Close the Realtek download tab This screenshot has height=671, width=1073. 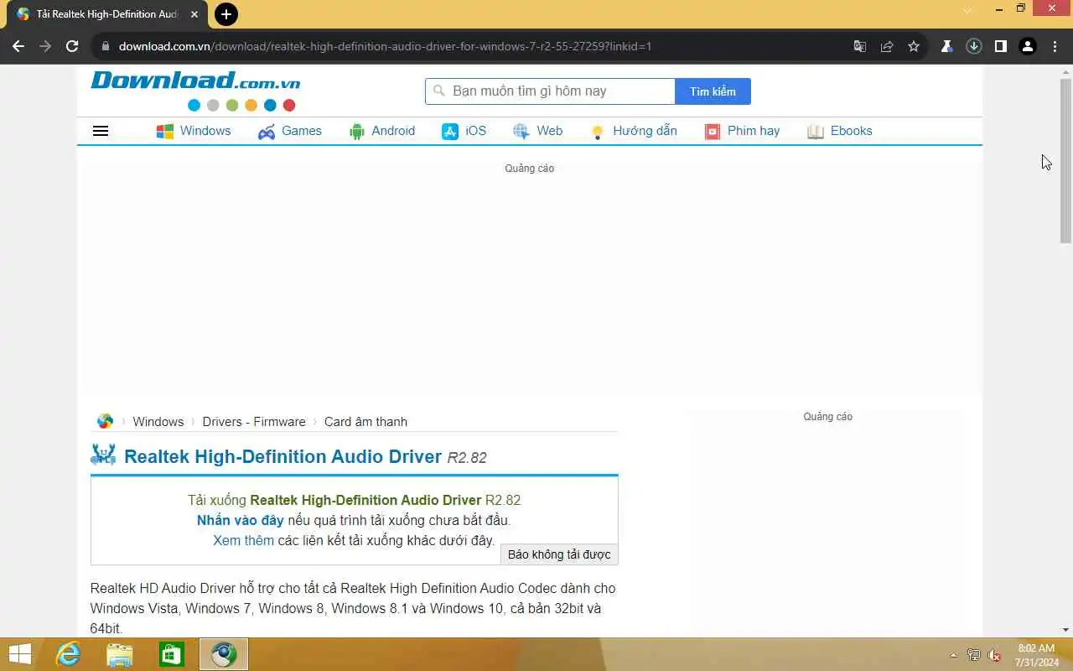(x=194, y=14)
